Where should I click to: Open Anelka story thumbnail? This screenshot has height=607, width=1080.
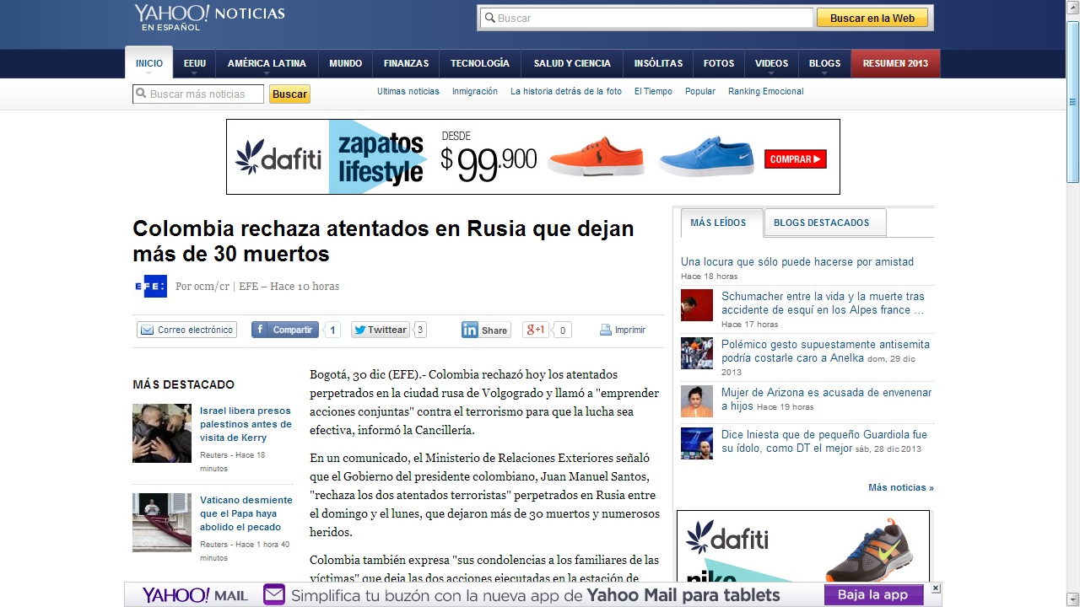coord(697,353)
